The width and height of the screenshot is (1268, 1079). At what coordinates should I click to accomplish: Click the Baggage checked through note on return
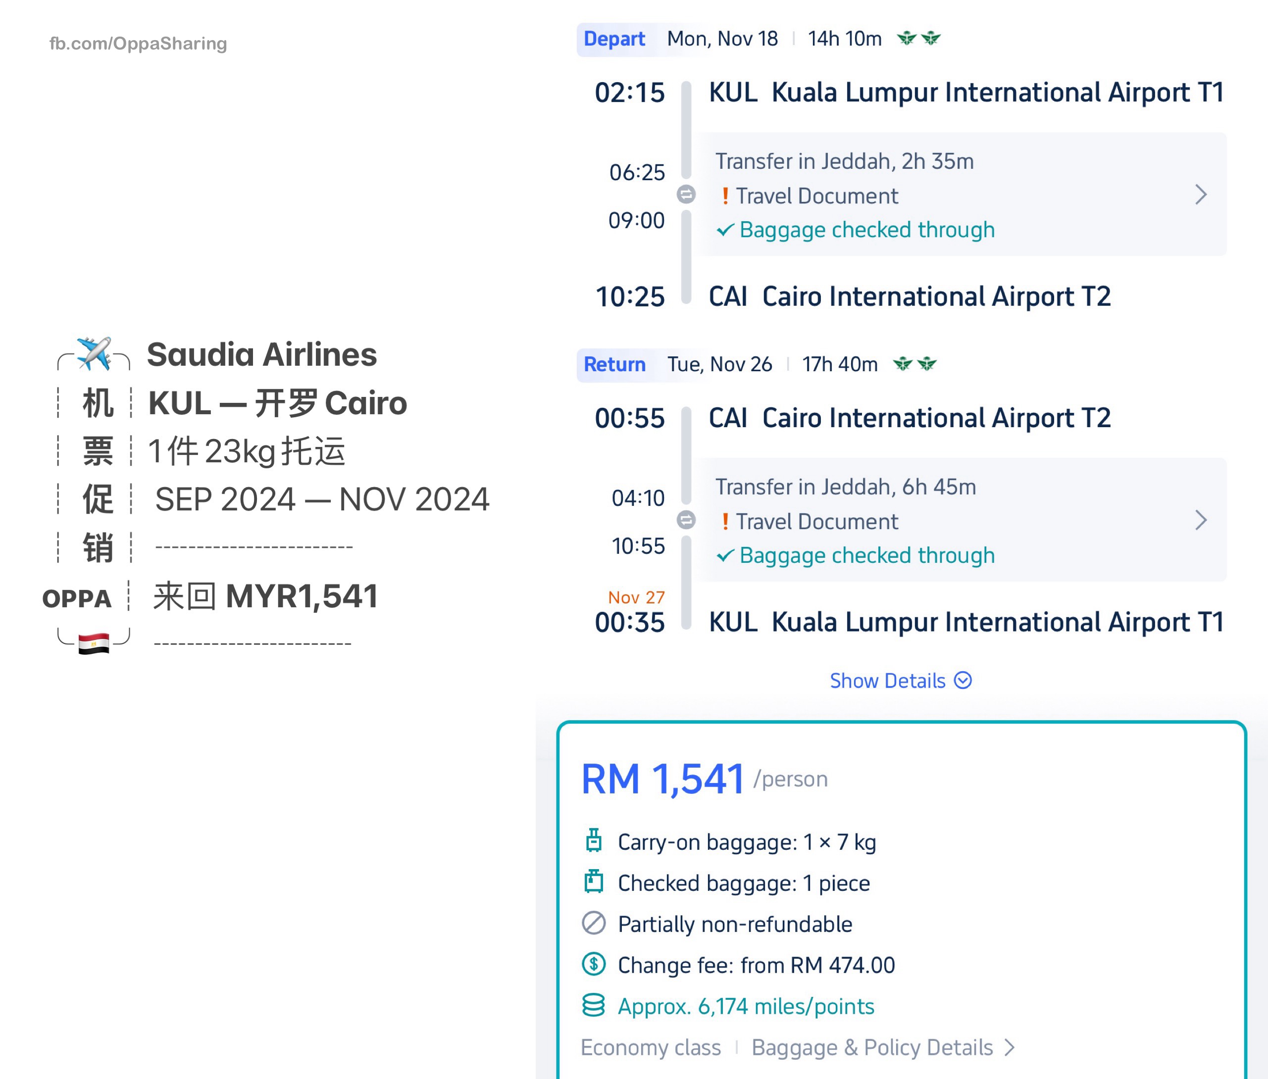click(x=856, y=555)
